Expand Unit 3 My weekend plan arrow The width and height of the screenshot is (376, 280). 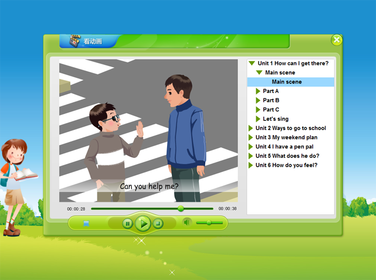251,138
